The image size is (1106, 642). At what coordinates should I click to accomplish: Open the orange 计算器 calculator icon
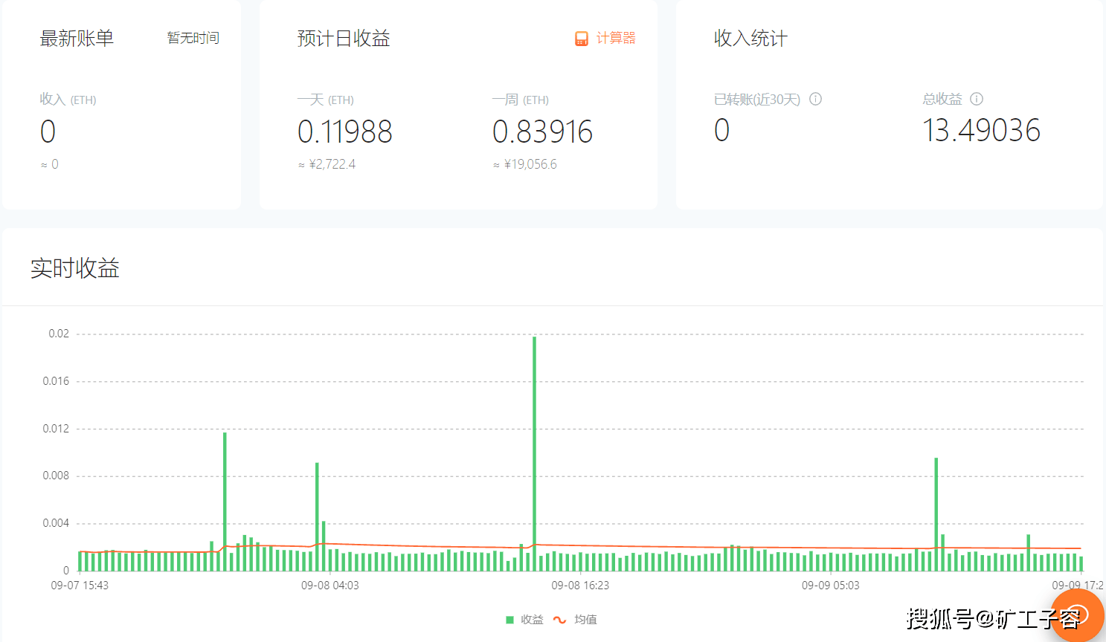point(582,39)
